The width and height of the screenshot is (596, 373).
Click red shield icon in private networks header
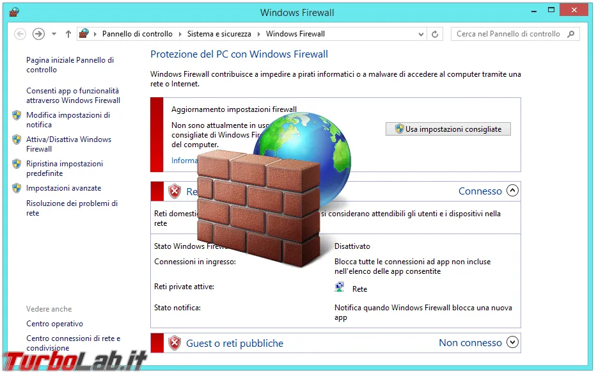(175, 191)
